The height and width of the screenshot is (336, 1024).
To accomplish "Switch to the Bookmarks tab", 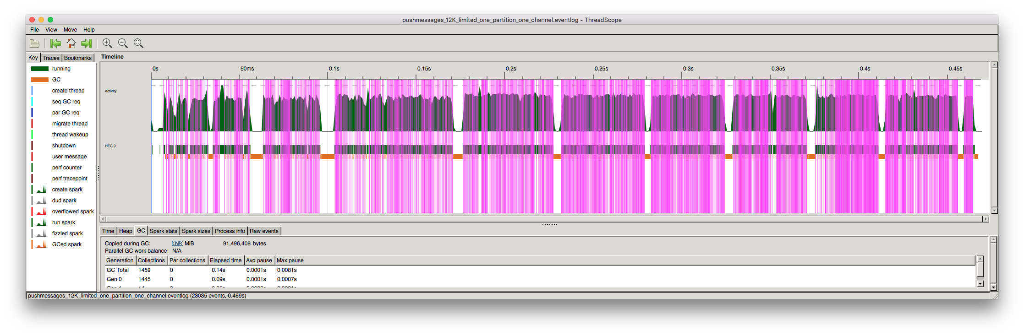I will (x=78, y=58).
